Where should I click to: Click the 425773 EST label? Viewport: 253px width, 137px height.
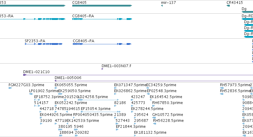coord(138,103)
